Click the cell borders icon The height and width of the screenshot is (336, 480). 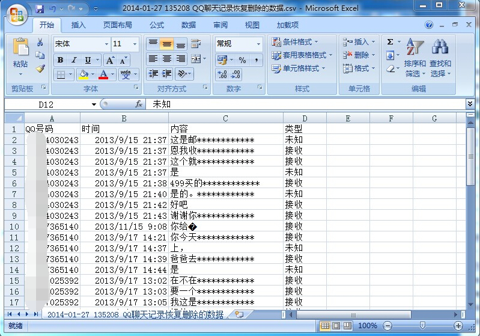pyautogui.click(x=61, y=74)
